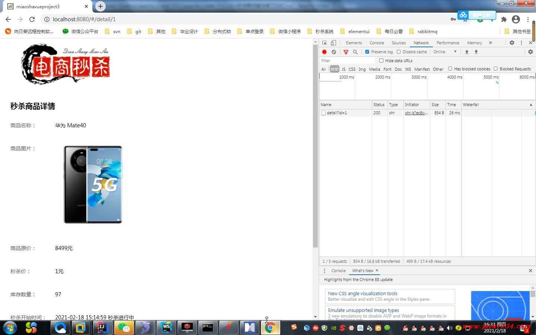Click the DevTools inspect element picker icon
This screenshot has height=335, width=536.
point(325,43)
